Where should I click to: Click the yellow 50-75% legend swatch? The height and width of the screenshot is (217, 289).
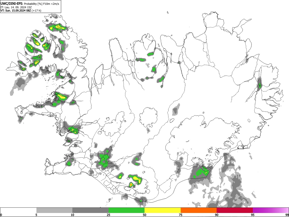pyautogui.click(x=163, y=210)
